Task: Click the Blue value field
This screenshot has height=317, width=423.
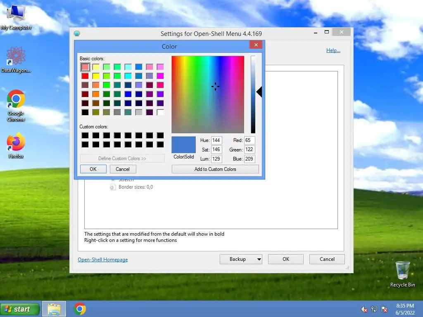Action: [250, 159]
